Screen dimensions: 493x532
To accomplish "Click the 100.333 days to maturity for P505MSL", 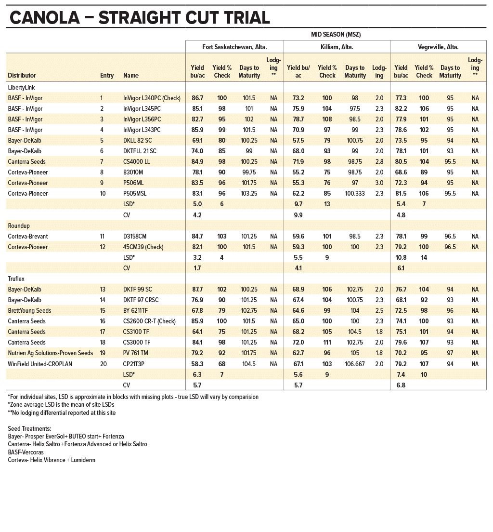I will coord(355,193).
